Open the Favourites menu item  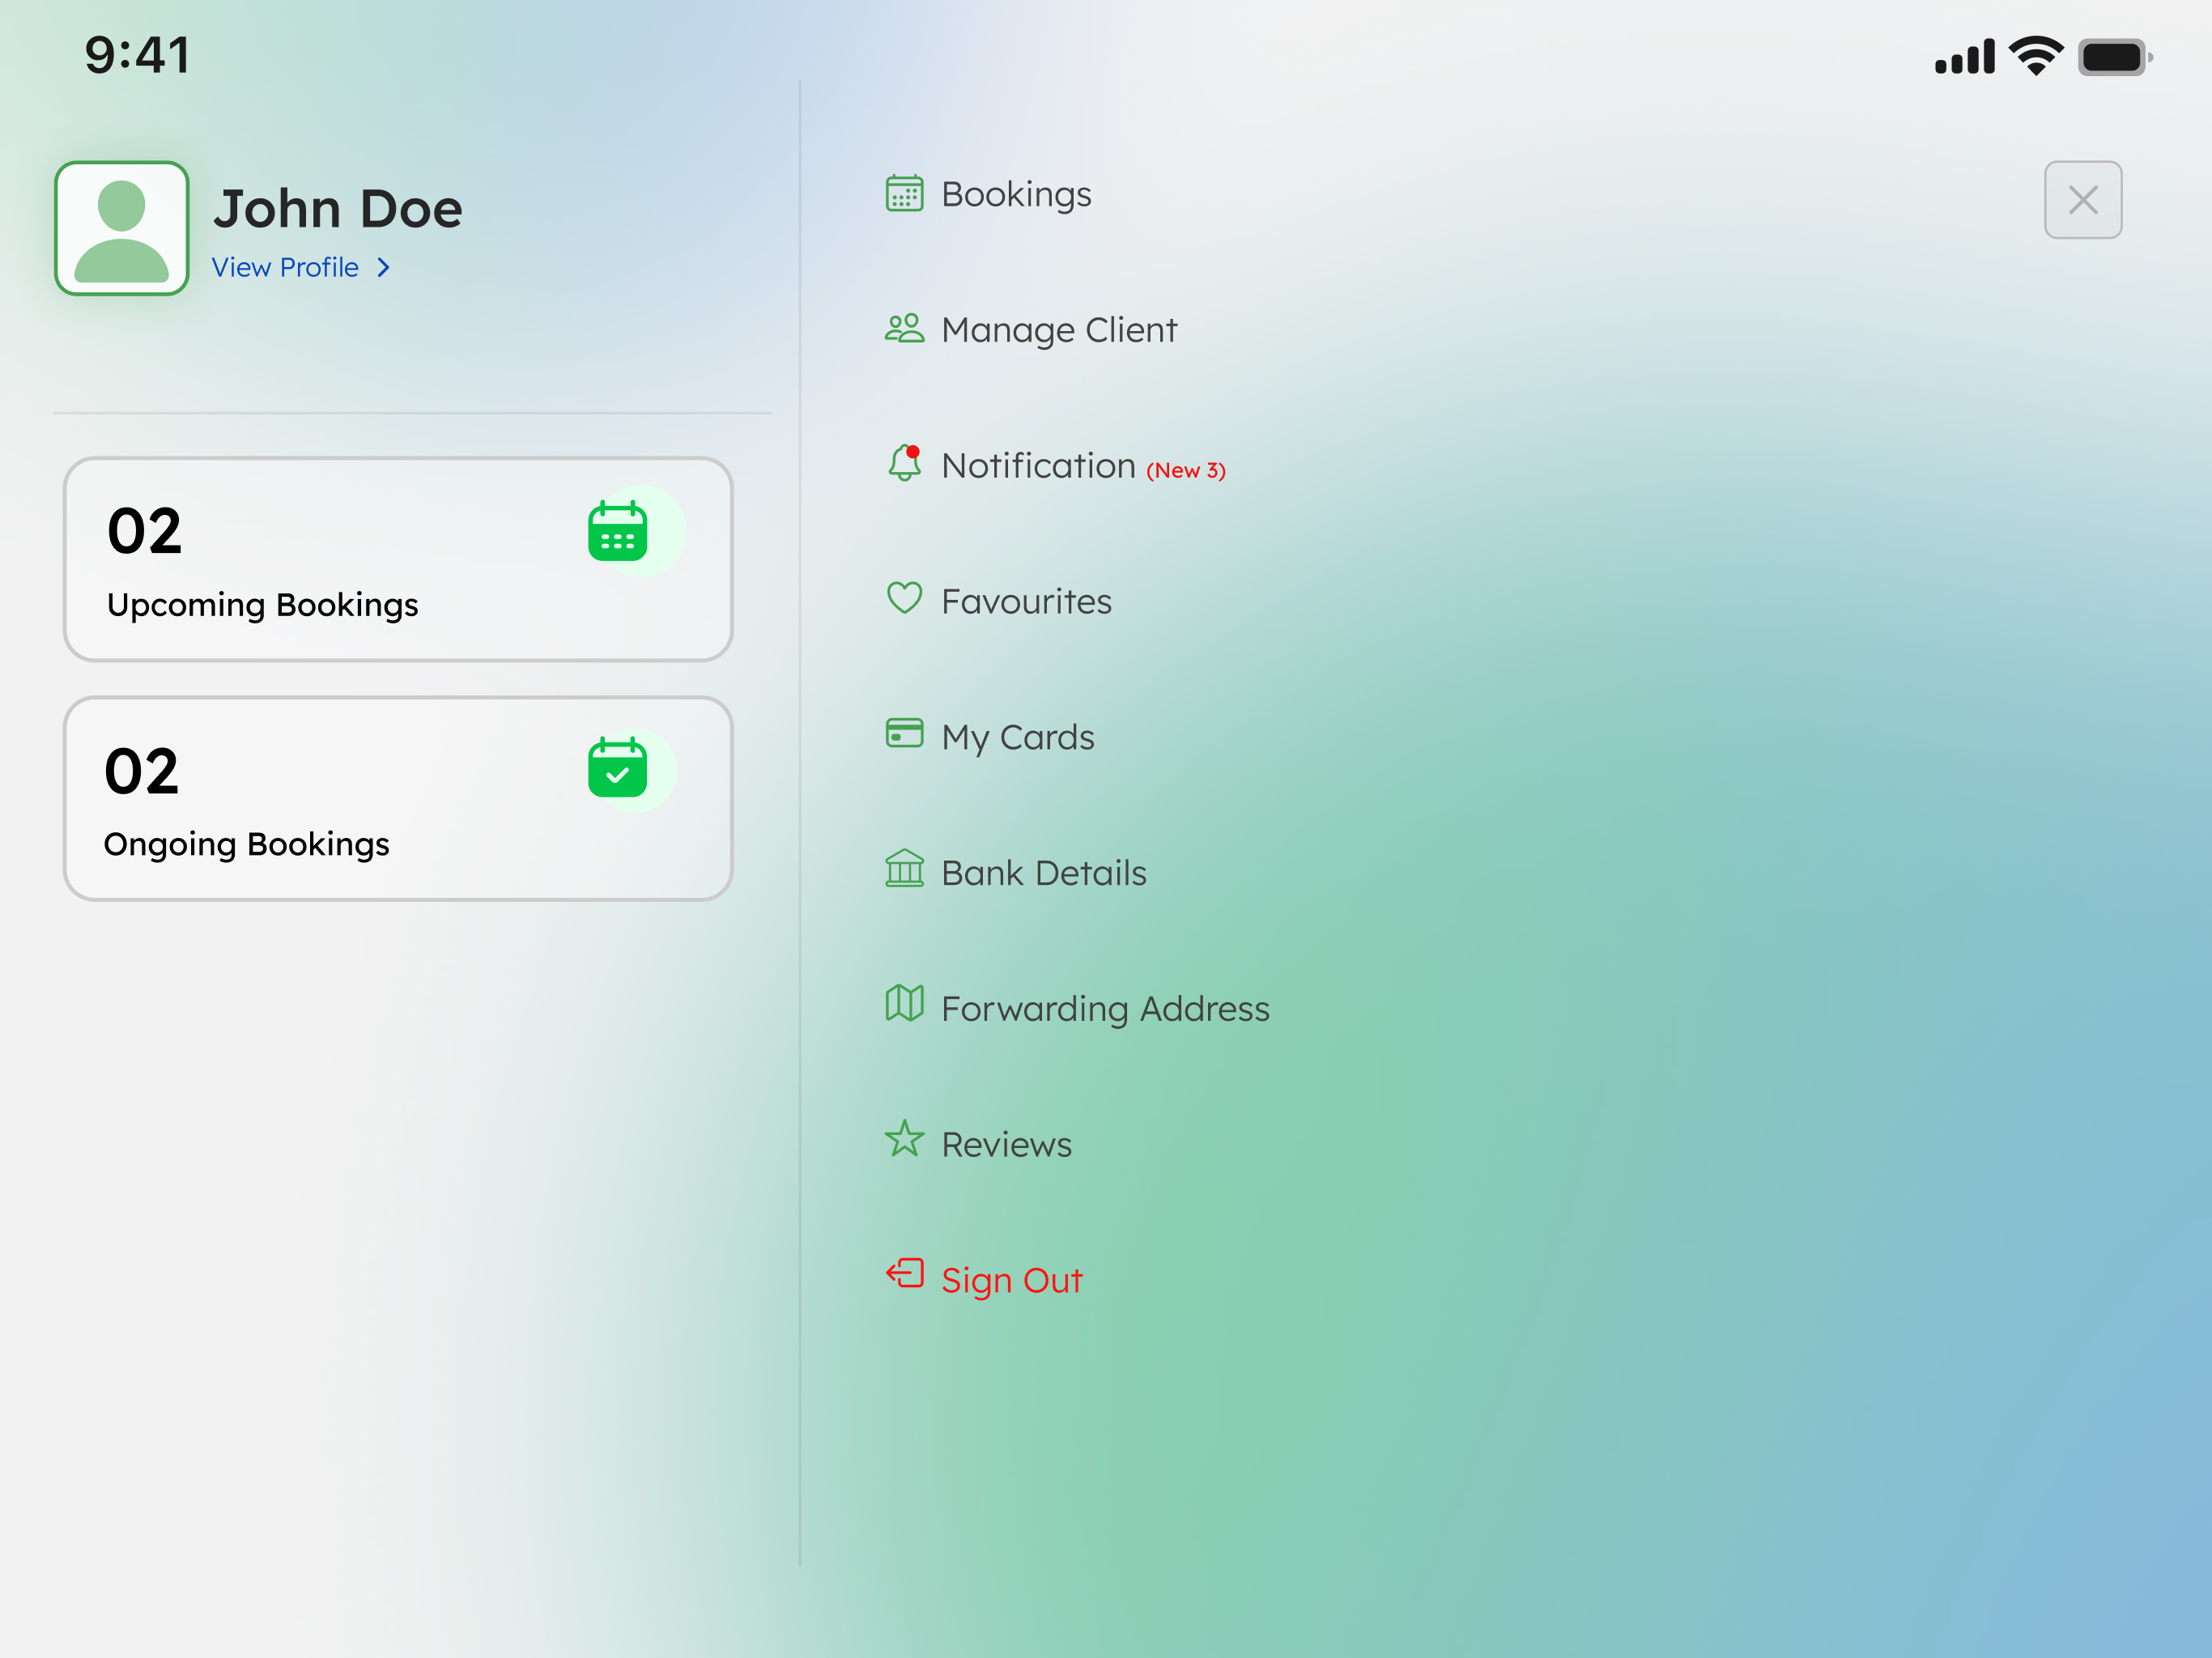click(x=1026, y=601)
